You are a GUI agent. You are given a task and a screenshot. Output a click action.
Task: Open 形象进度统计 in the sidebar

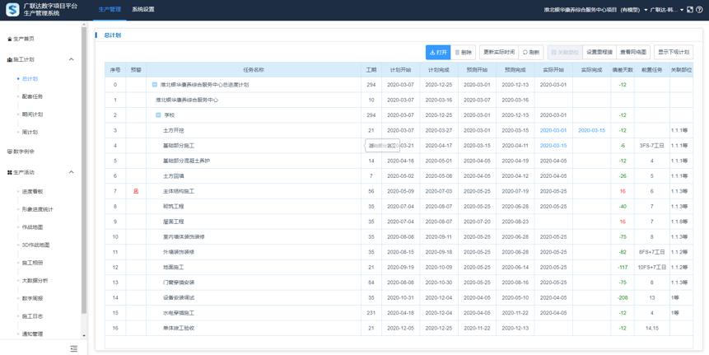tap(38, 209)
